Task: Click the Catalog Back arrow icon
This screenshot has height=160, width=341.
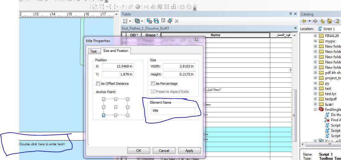Action: 304,21
